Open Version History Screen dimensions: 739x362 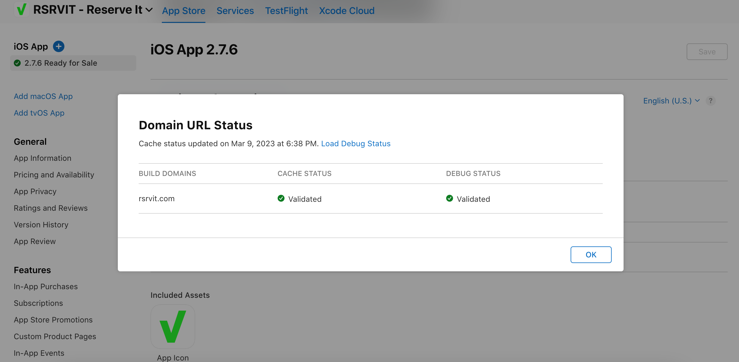tap(41, 225)
